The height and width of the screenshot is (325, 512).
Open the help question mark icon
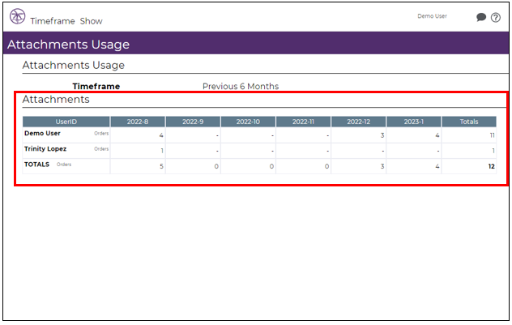pyautogui.click(x=495, y=17)
